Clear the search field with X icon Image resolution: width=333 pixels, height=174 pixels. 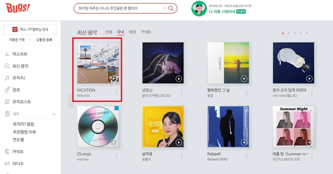(x=165, y=8)
